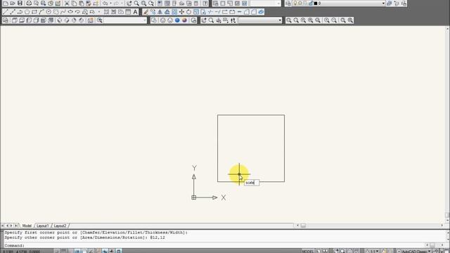Select the Chamfer tool
The height and width of the screenshot is (253, 450).
coord(247,12)
